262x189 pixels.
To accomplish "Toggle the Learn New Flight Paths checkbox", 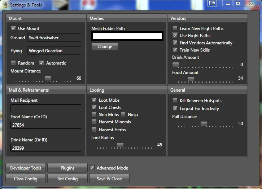I will [175, 28].
